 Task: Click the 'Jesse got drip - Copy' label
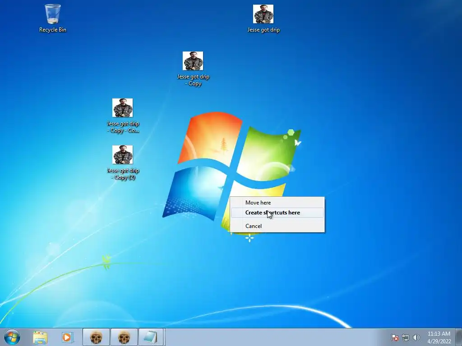193,80
